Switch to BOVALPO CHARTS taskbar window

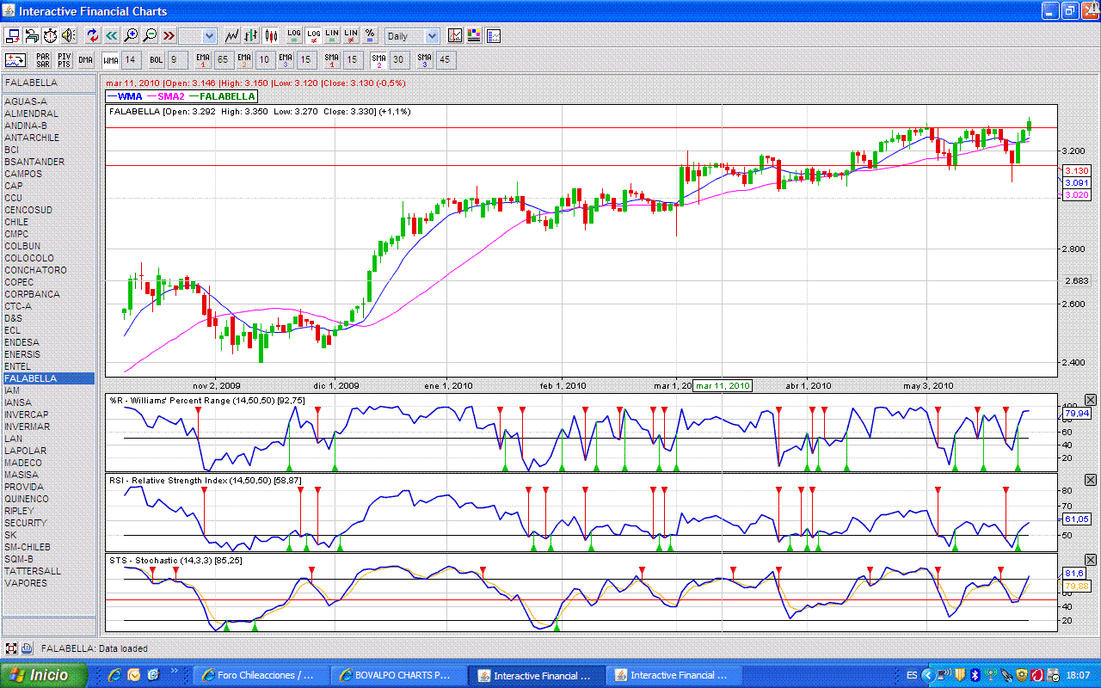click(397, 675)
